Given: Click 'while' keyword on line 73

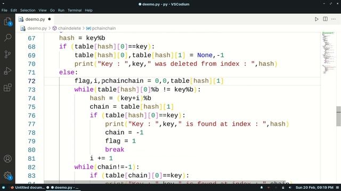Looking at the screenshot, I should [x=84, y=90].
